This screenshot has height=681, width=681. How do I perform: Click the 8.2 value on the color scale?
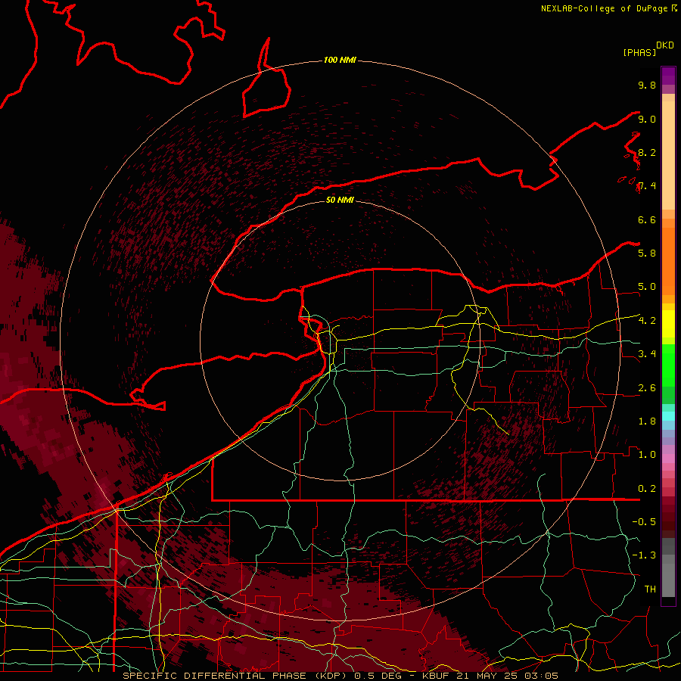[647, 152]
